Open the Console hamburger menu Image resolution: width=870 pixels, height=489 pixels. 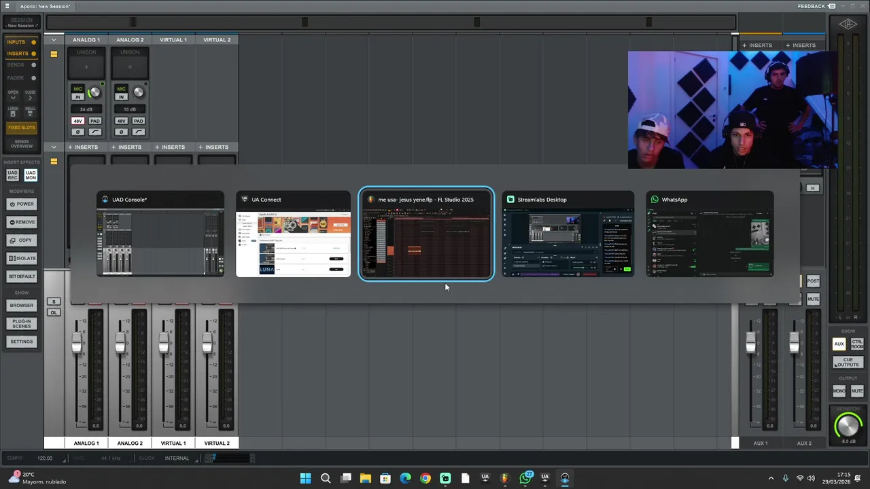point(7,6)
